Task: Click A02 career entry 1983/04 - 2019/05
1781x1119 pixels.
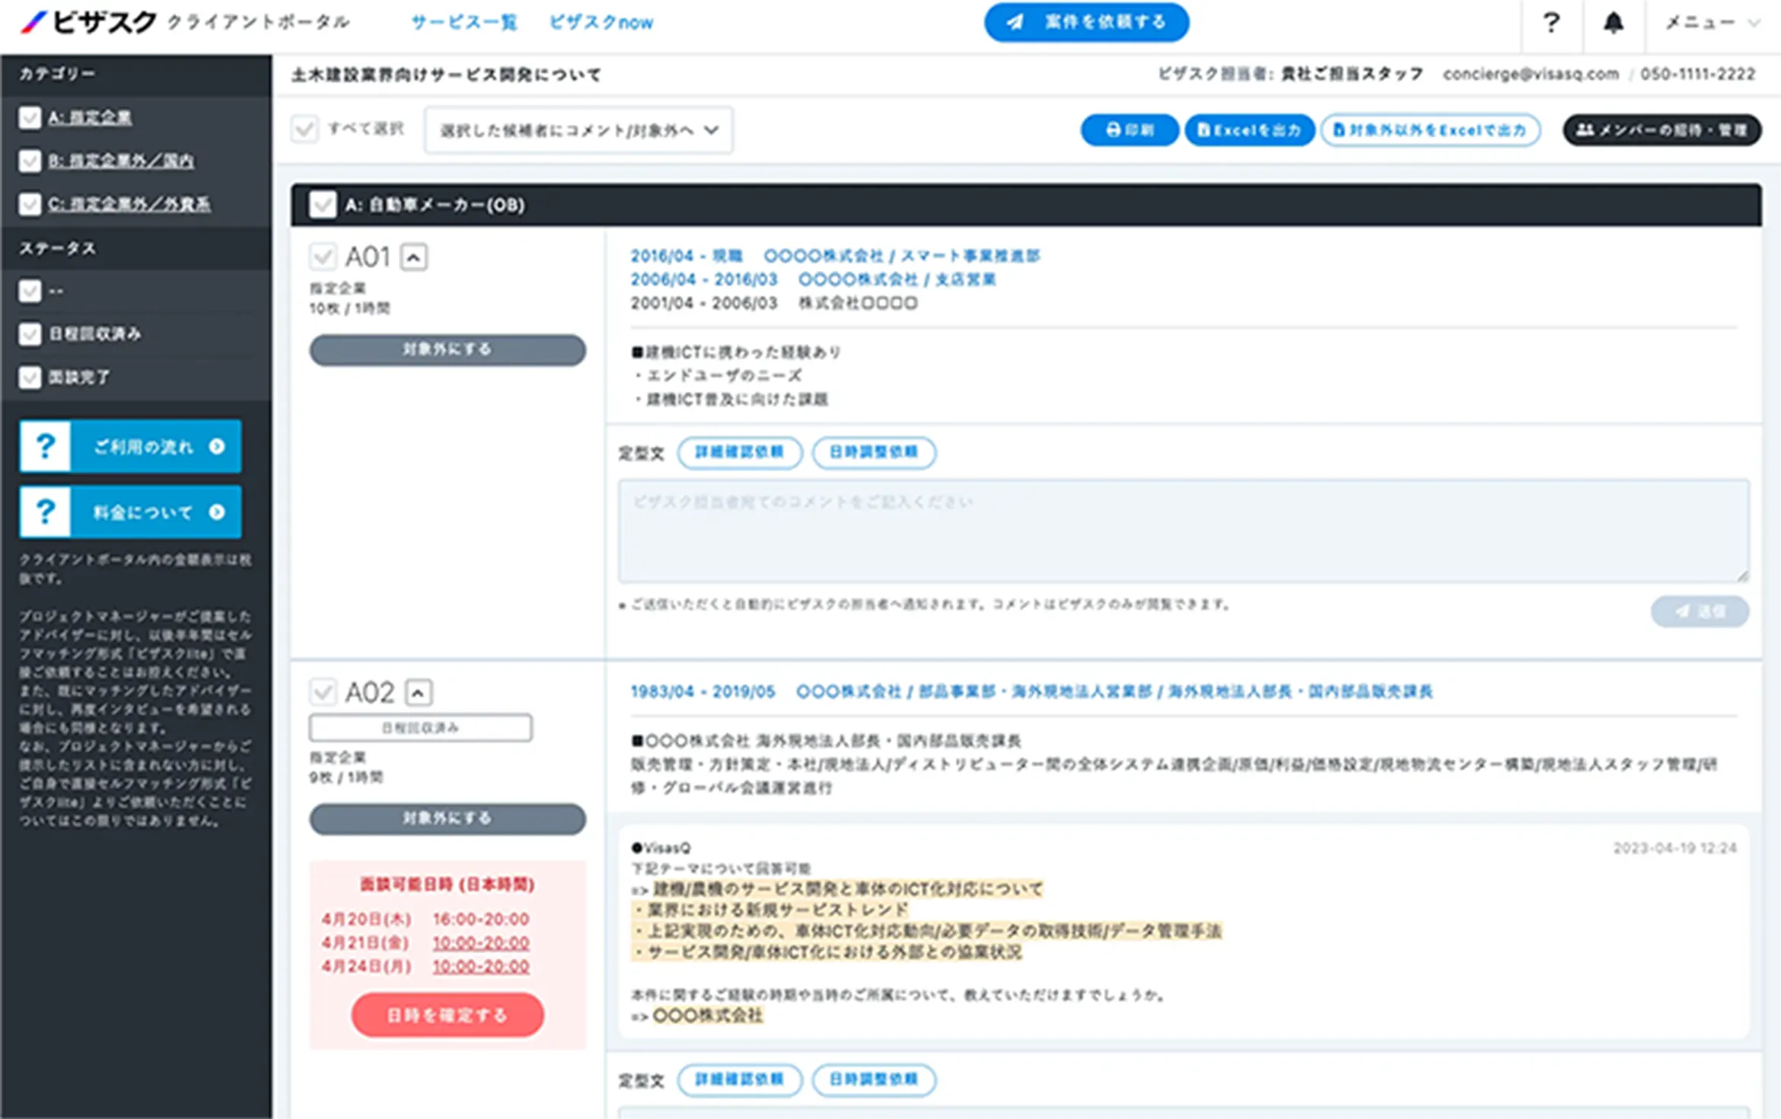Action: (x=1031, y=691)
